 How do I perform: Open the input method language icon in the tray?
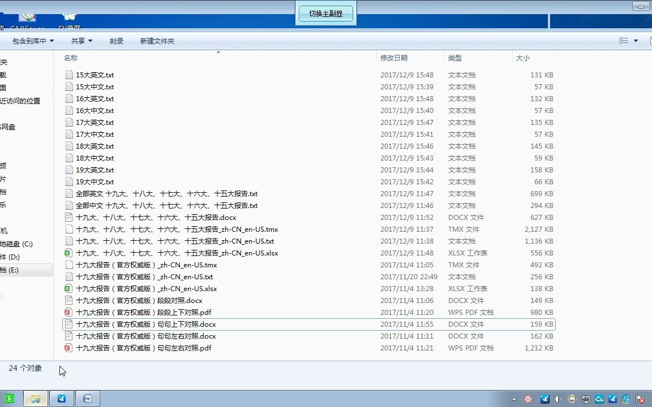tap(627, 399)
